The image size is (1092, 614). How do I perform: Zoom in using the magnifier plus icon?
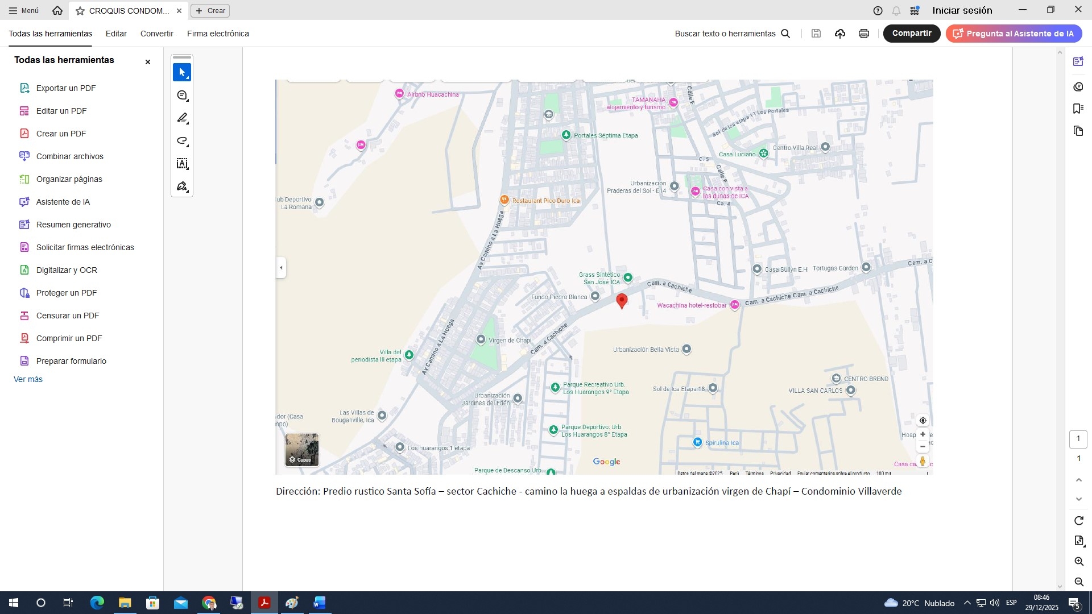(x=1079, y=562)
